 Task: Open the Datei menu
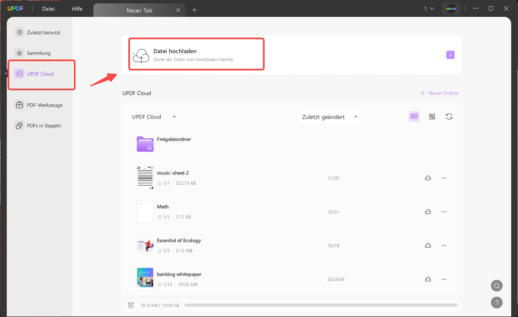click(48, 9)
